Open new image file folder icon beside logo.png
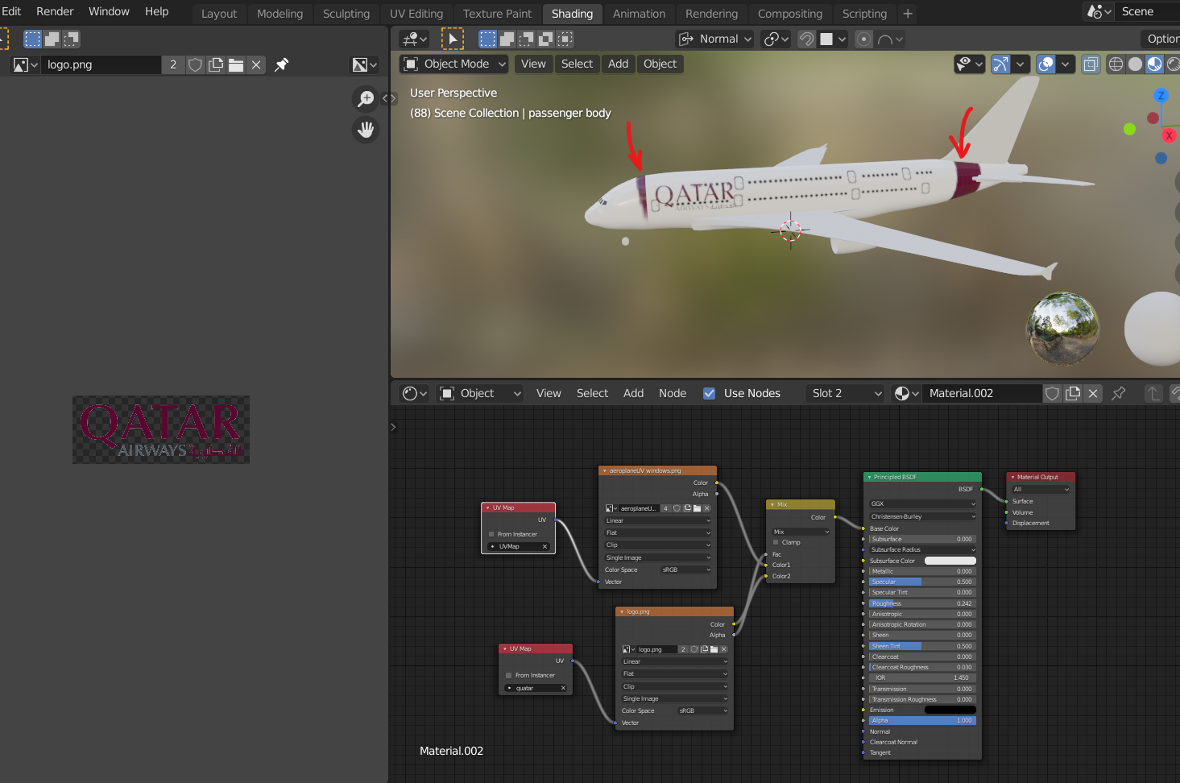The height and width of the screenshot is (783, 1180). pos(236,64)
